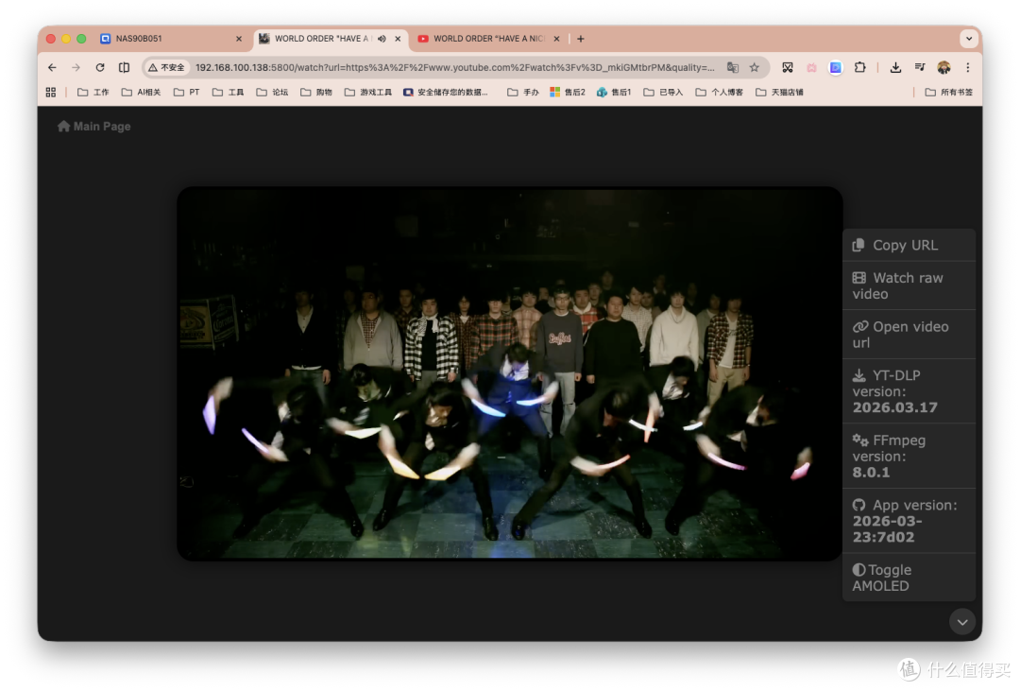
Task: Select Open video url option
Action: (x=909, y=334)
